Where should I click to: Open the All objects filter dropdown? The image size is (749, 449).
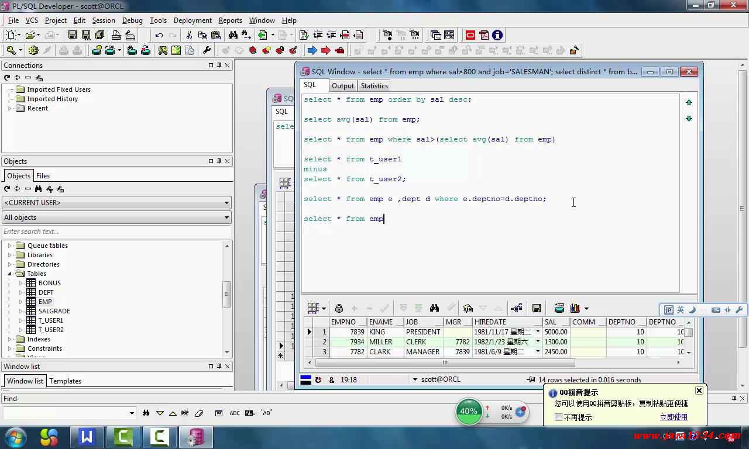pos(117,217)
